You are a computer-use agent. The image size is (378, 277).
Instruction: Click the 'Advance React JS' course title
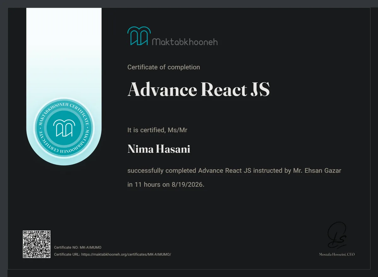pyautogui.click(x=198, y=90)
